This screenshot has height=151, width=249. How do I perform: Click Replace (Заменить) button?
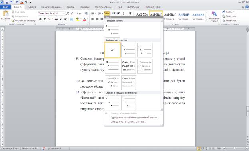click(x=229, y=16)
